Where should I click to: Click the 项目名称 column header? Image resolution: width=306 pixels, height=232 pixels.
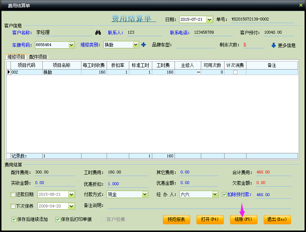click(62, 66)
